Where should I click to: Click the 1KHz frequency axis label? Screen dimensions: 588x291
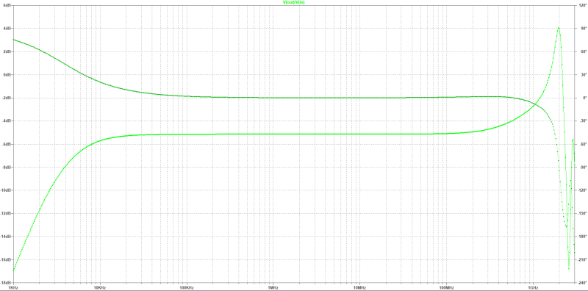(x=13, y=288)
